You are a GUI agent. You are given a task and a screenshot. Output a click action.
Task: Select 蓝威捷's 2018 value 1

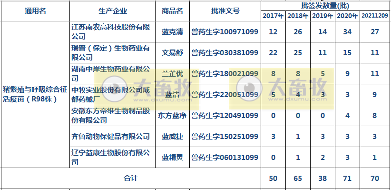pyautogui.click(x=298, y=137)
